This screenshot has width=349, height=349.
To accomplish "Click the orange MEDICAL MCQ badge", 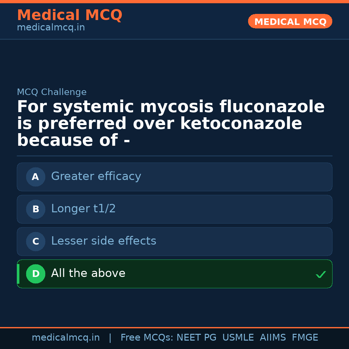I will [x=290, y=22].
